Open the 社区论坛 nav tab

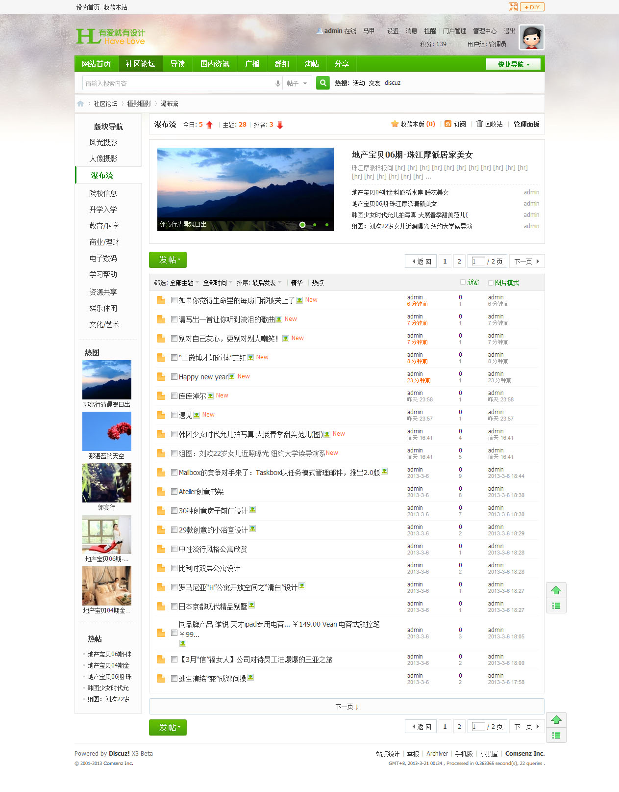click(141, 64)
